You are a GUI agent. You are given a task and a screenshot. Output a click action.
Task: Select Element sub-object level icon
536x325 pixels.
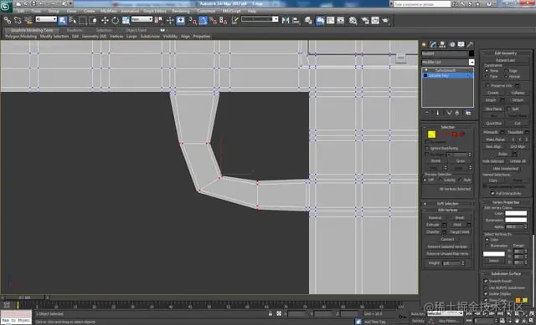pos(462,135)
